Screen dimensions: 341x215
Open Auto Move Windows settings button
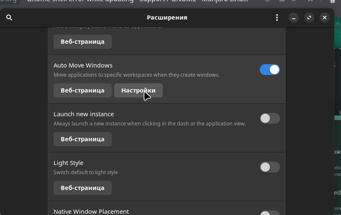pyautogui.click(x=139, y=90)
